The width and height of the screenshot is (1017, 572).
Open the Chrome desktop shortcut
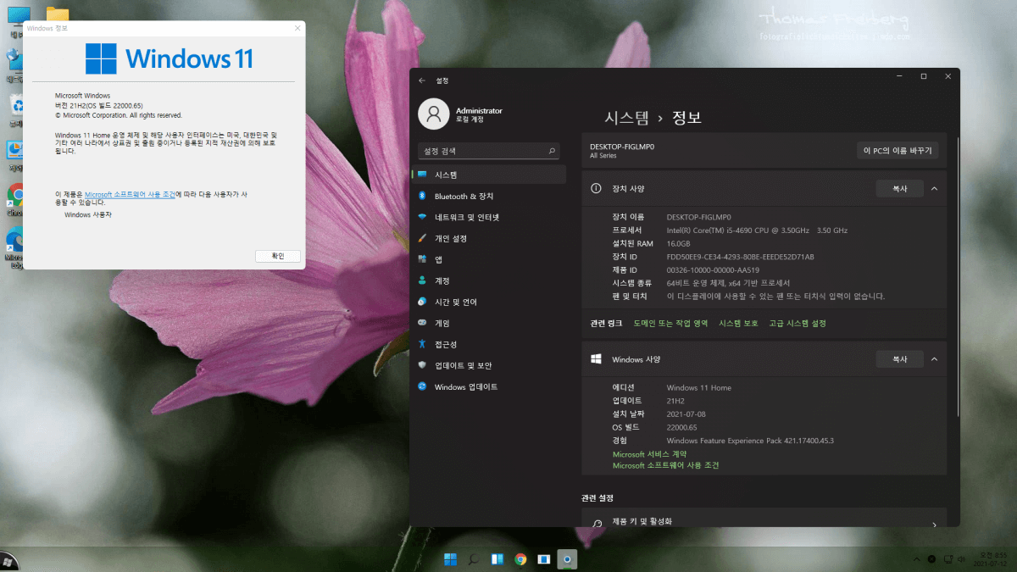click(x=15, y=199)
